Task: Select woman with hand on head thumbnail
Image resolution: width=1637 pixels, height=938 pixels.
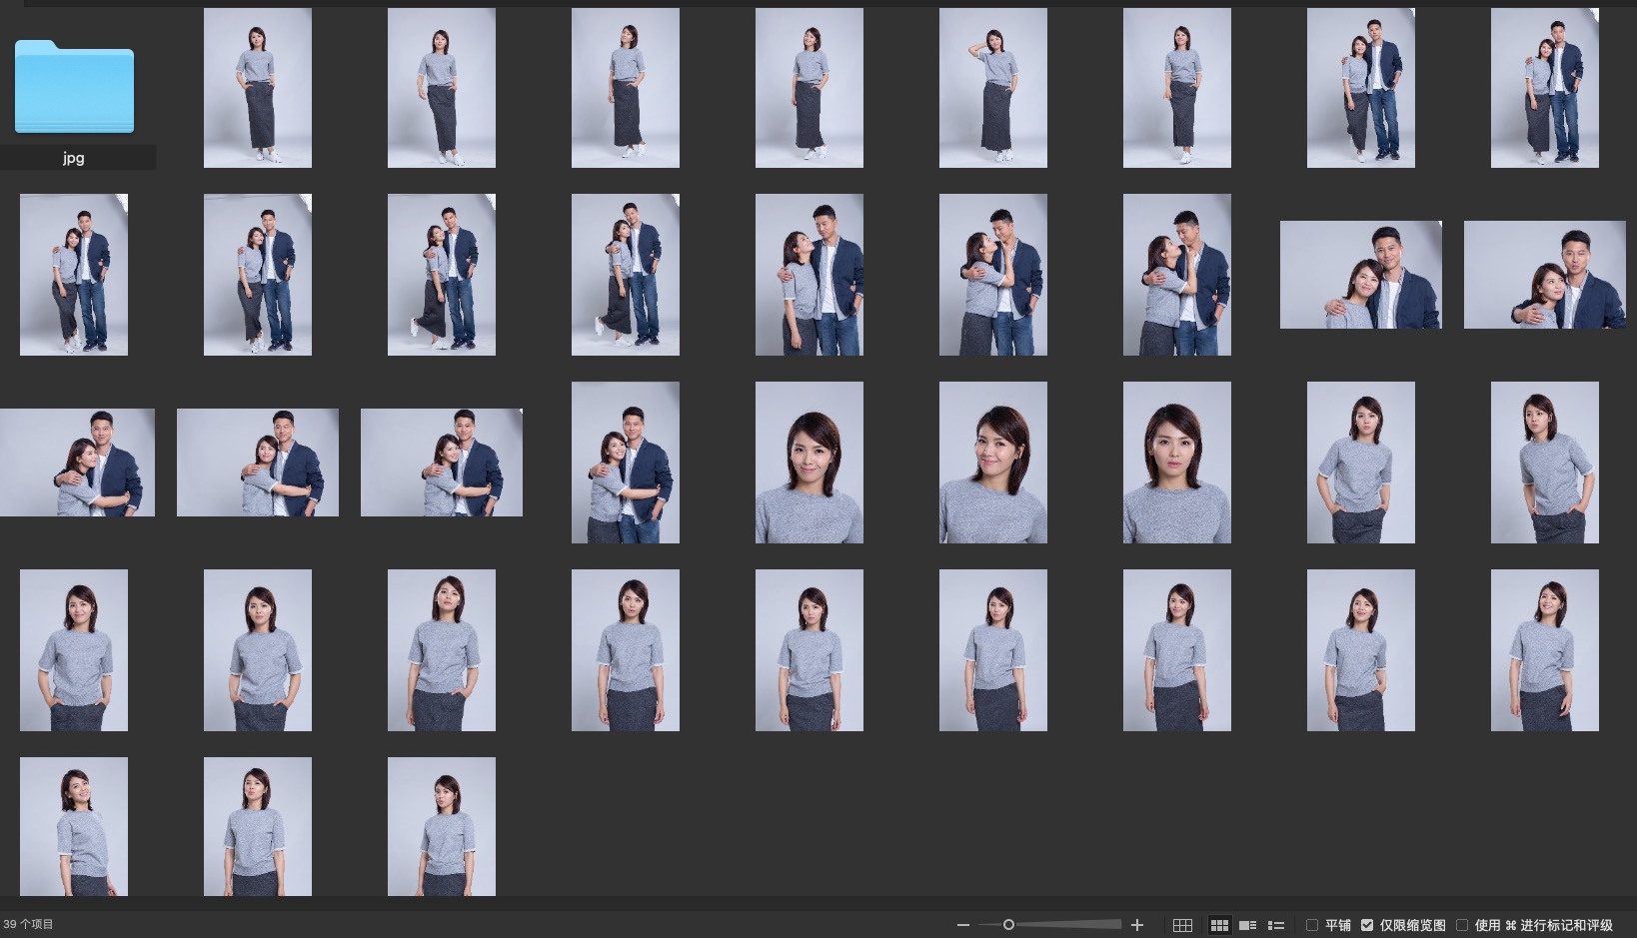Action: (x=993, y=88)
